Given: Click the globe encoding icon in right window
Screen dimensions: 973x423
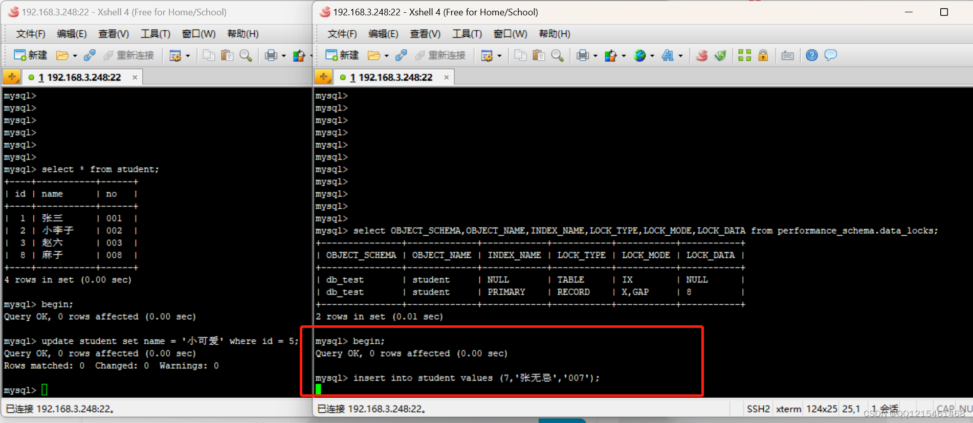Looking at the screenshot, I should [639, 55].
